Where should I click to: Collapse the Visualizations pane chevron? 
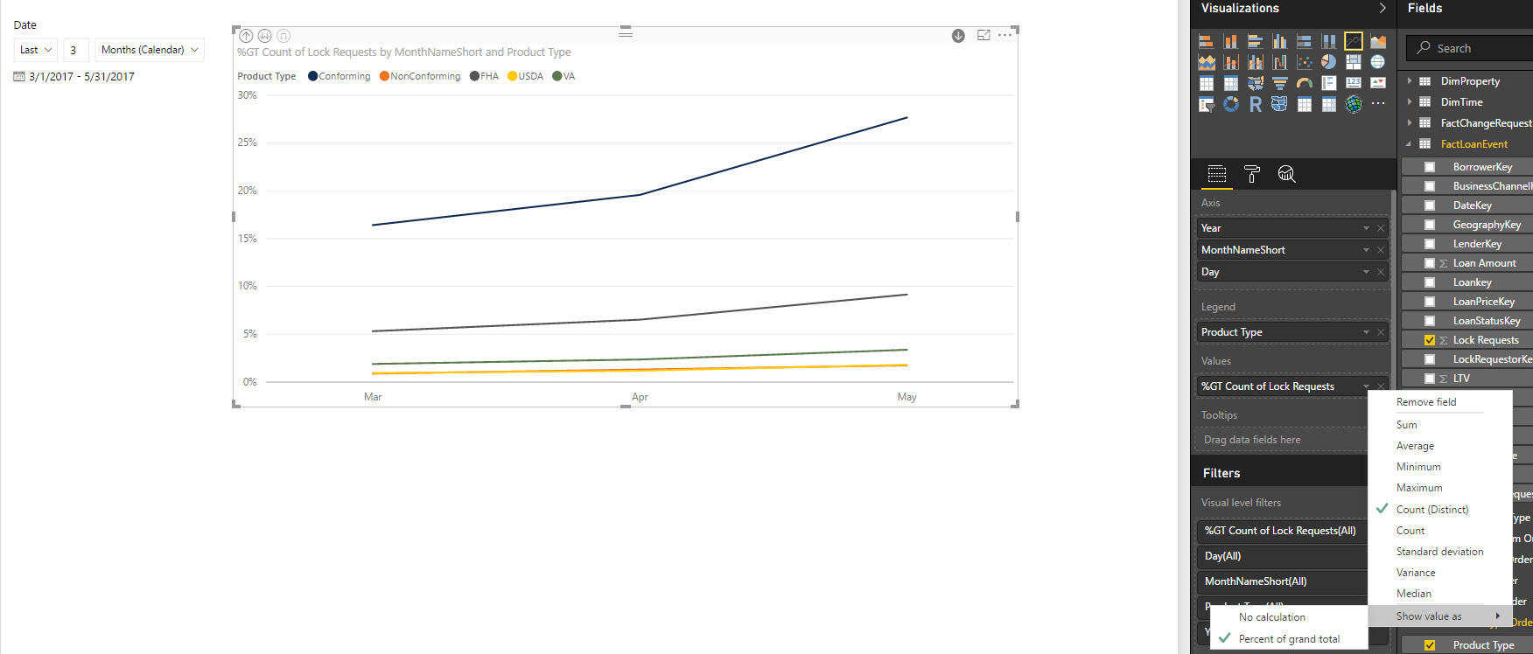[1382, 8]
